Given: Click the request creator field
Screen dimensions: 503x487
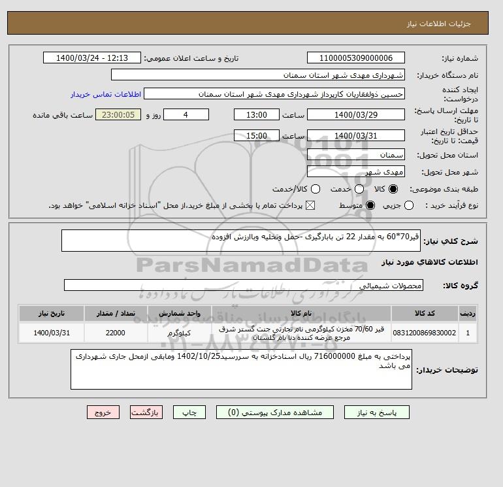Looking at the screenshot, I should [x=274, y=93].
